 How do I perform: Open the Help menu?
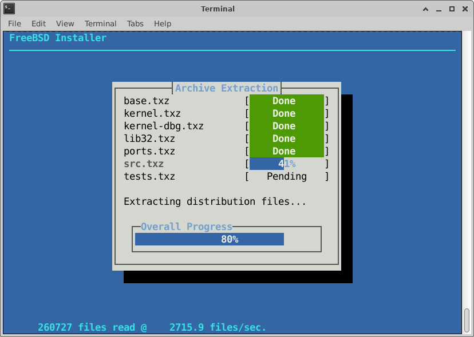pyautogui.click(x=163, y=23)
